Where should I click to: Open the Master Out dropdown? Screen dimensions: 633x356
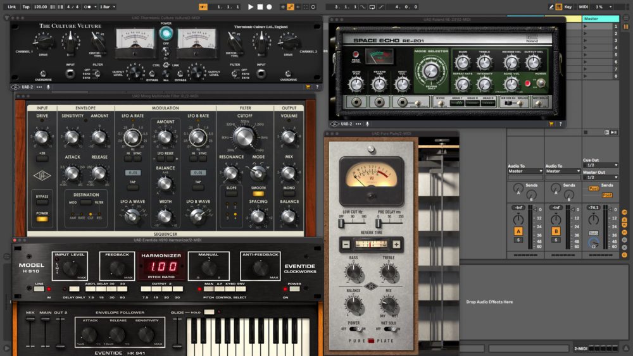[600, 177]
